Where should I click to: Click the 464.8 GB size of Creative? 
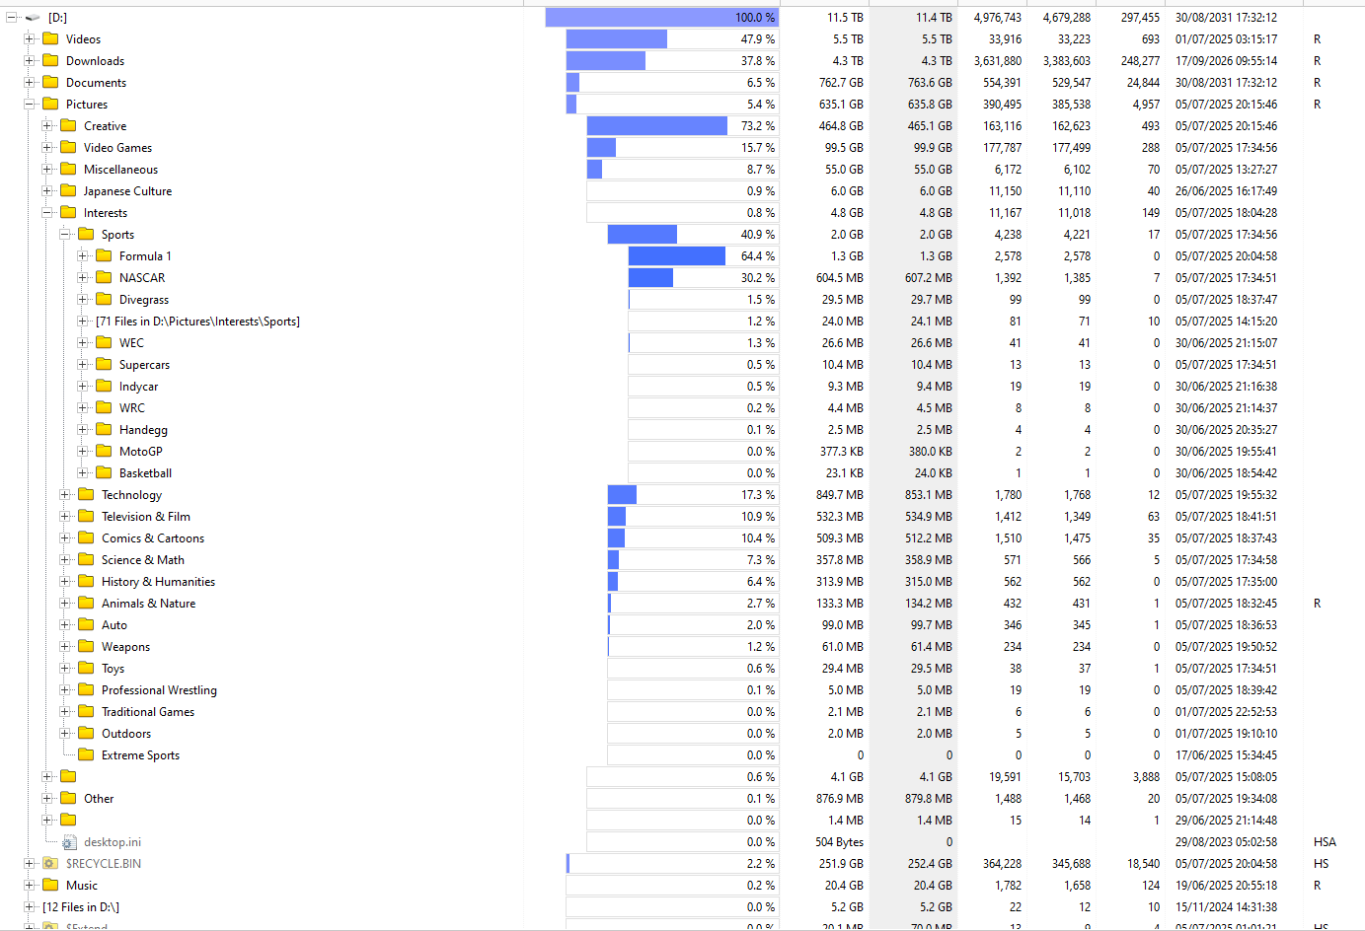pyautogui.click(x=841, y=126)
